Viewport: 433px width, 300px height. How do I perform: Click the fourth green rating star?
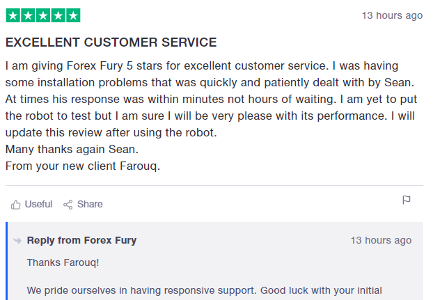(58, 15)
